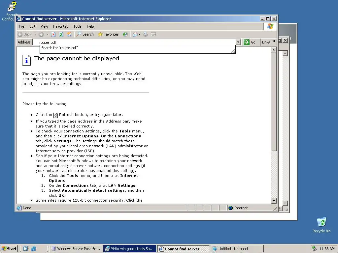Expand the Address bar dropdown arrow
The width and height of the screenshot is (338, 253).
click(x=238, y=42)
